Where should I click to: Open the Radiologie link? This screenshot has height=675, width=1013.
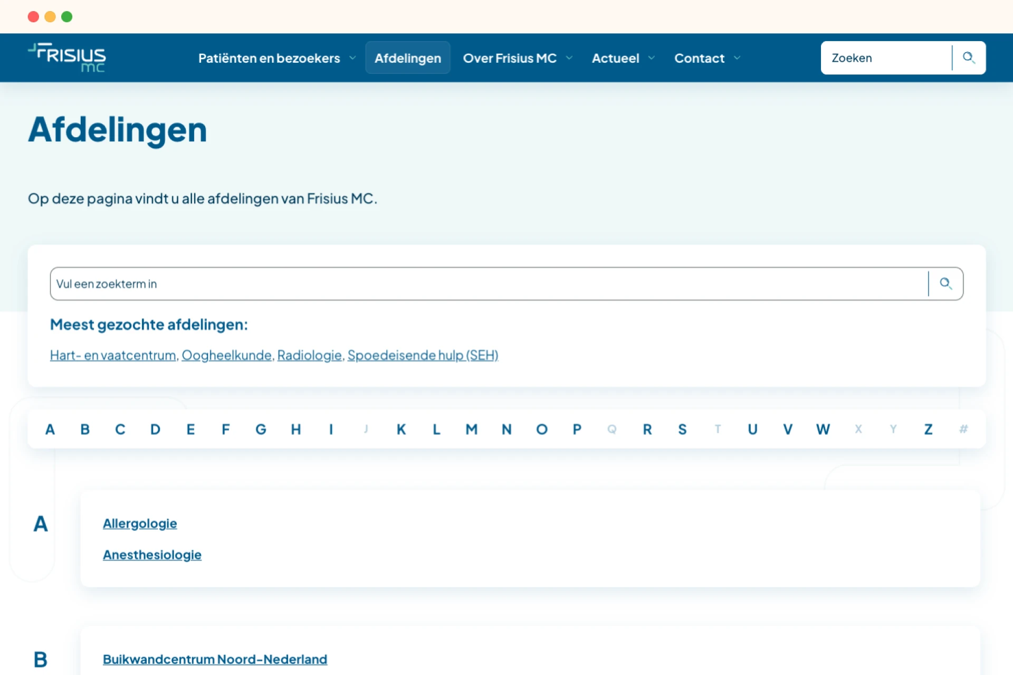309,355
